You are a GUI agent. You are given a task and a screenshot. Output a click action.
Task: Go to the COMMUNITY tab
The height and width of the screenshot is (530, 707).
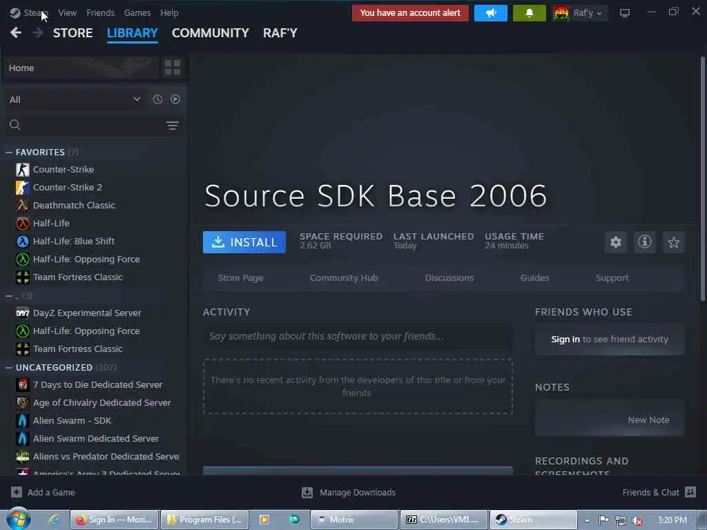(210, 33)
